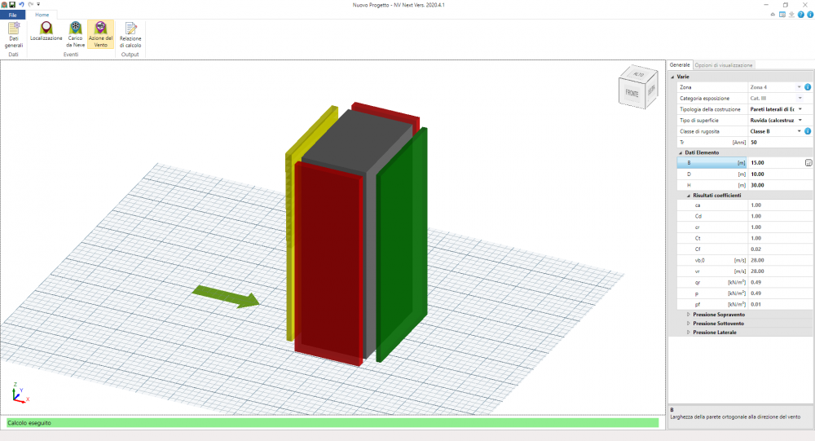Click the green wind direction arrow
The height and width of the screenshot is (441, 815).
[x=227, y=297]
